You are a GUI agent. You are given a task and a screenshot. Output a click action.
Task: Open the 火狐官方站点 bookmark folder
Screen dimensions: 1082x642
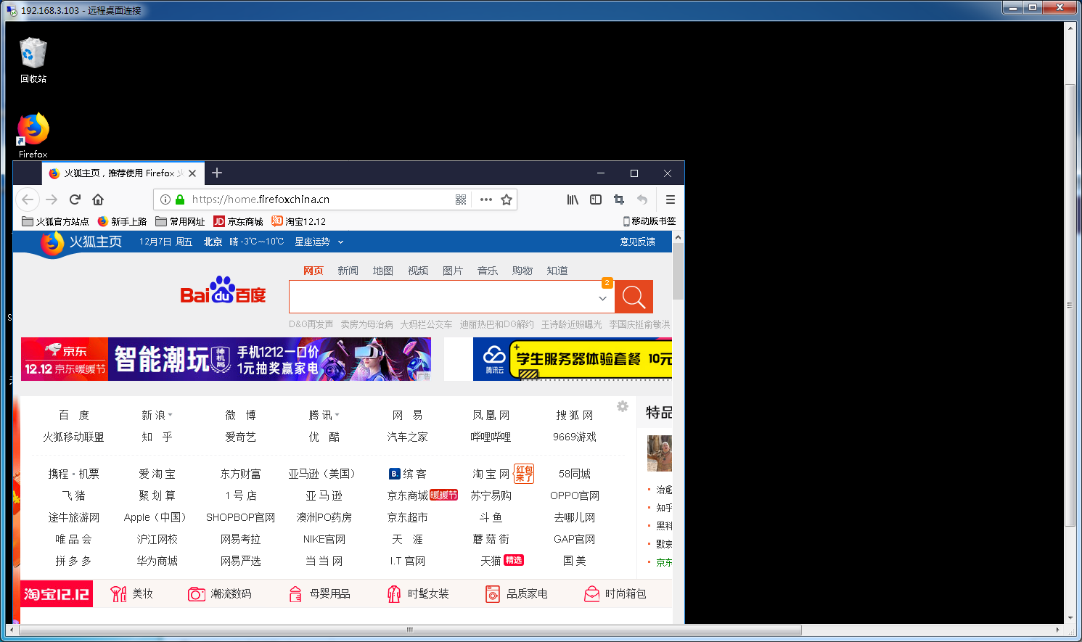click(x=55, y=221)
